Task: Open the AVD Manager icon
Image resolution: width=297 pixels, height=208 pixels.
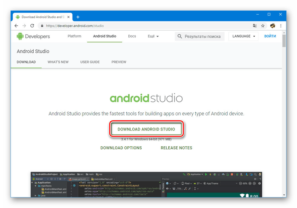Action: [241, 175]
